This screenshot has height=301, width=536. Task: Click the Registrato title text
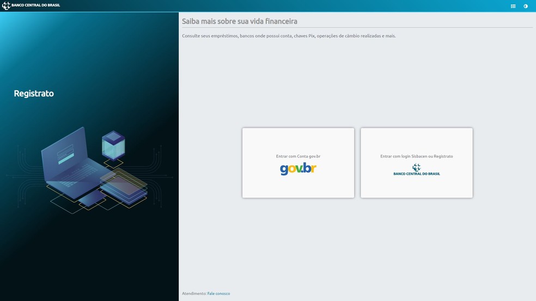click(x=34, y=94)
